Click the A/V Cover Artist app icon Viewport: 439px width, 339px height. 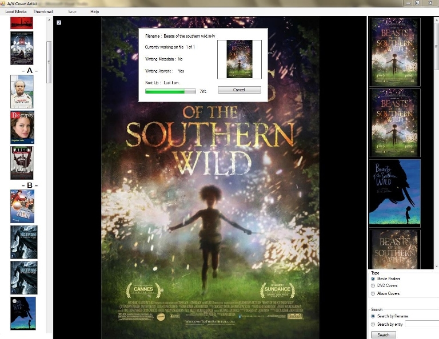pyautogui.click(x=3, y=3)
